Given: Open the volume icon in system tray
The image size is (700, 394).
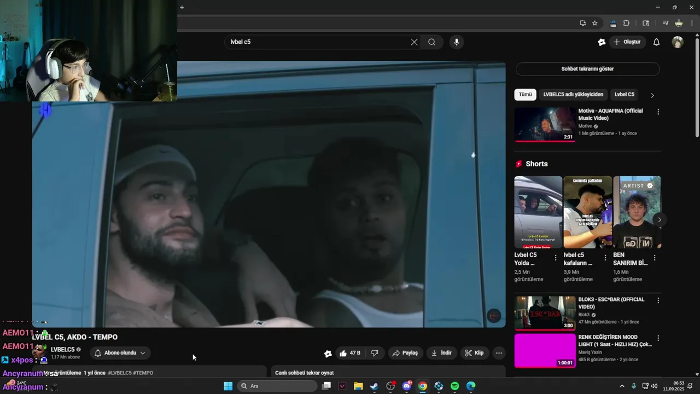Looking at the screenshot, I should pos(655,386).
